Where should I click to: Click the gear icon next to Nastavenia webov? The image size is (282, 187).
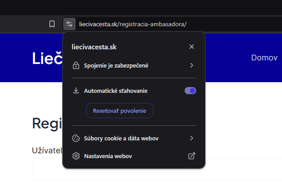point(76,156)
